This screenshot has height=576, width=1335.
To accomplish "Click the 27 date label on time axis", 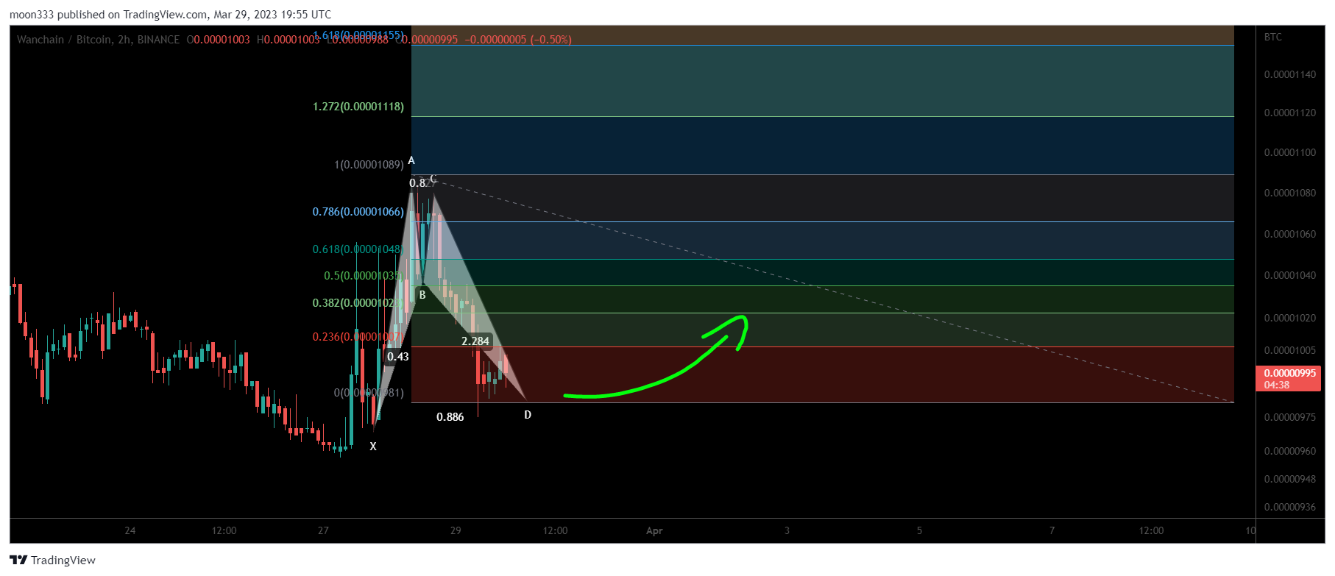I will (x=323, y=530).
